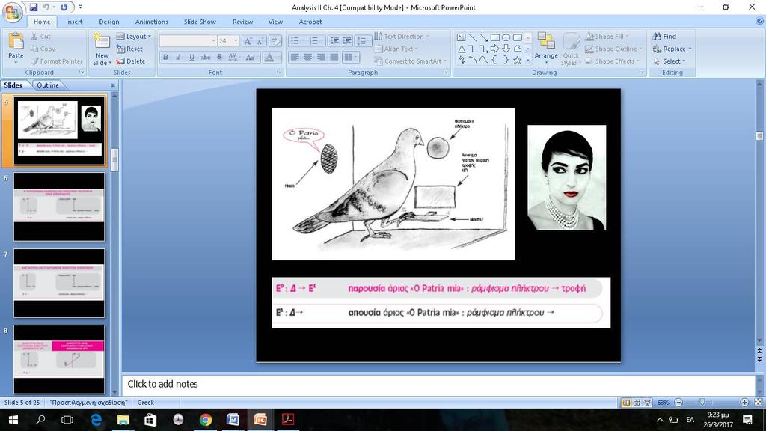Align text left
Screen dimensions: 766x431
[x=295, y=57]
